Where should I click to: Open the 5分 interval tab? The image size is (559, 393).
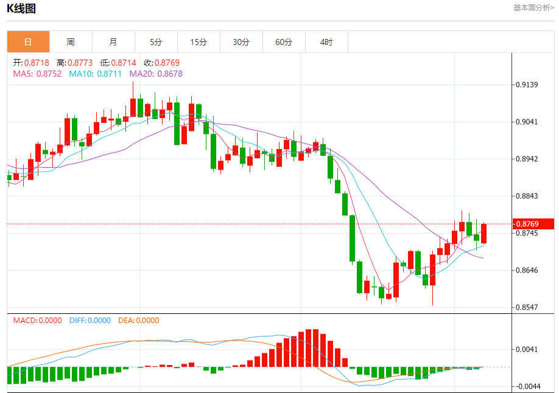tap(156, 42)
